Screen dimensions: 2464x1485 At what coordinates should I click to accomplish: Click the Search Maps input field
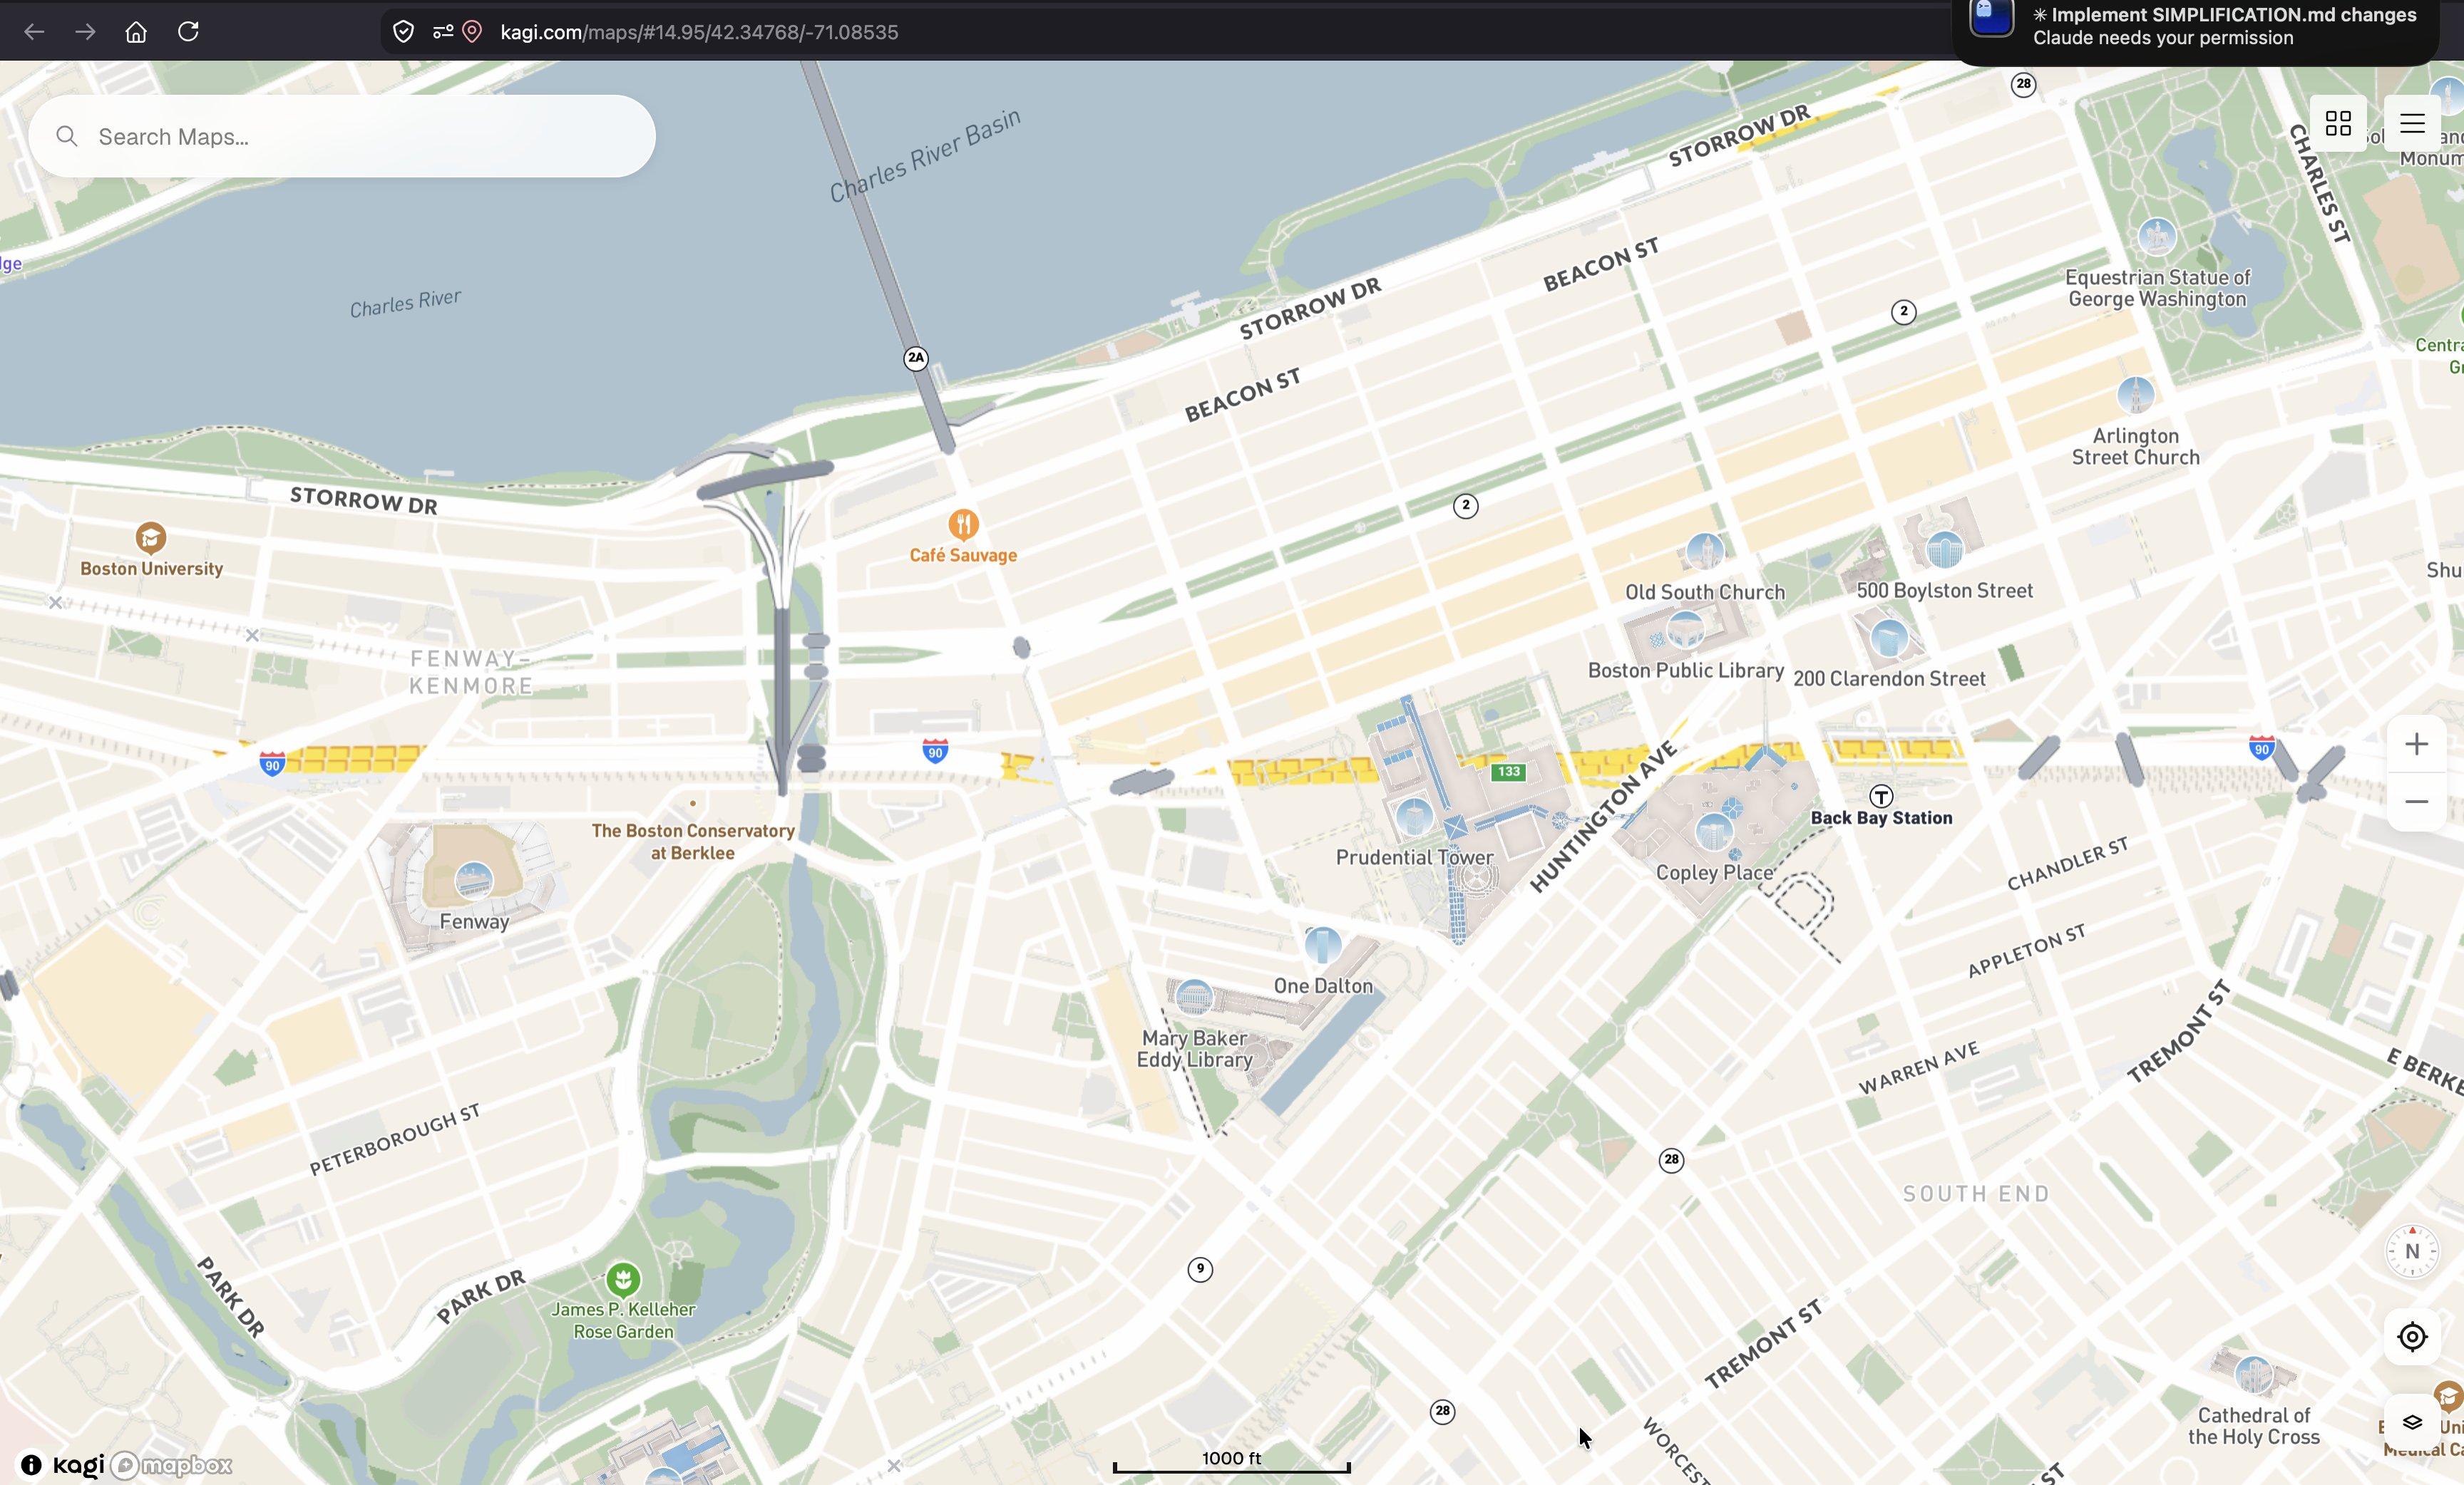pos(342,136)
